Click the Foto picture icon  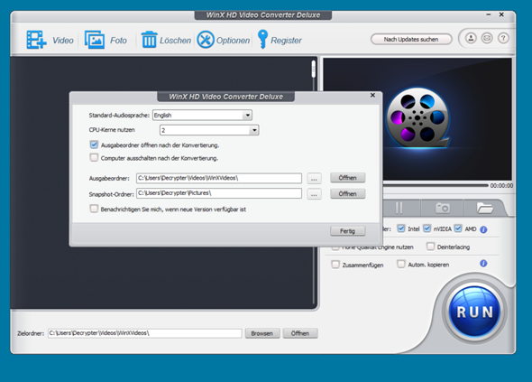click(94, 40)
